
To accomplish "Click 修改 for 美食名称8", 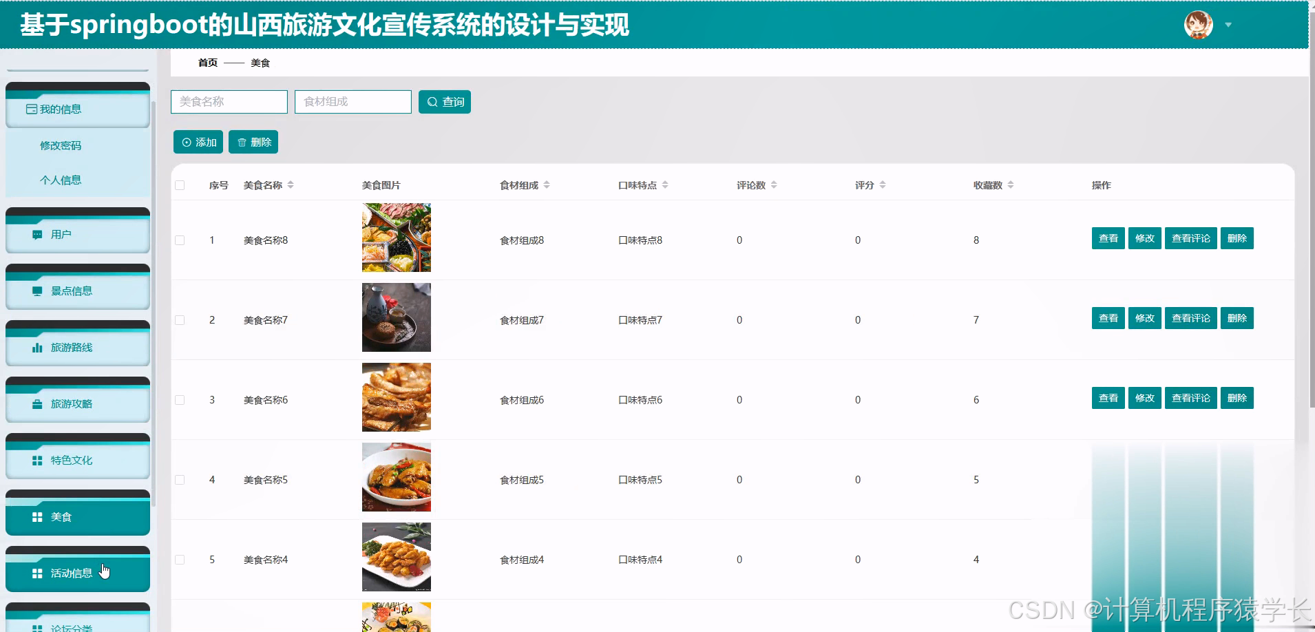I will tap(1145, 238).
